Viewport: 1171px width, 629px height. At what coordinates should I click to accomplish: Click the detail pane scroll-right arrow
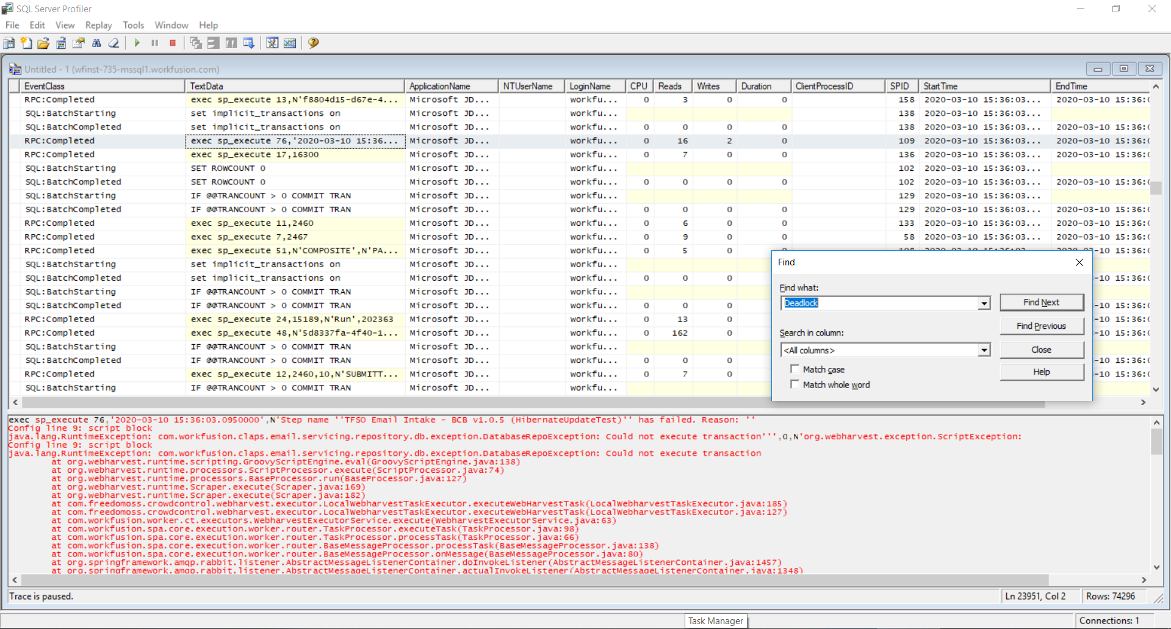coord(1144,580)
